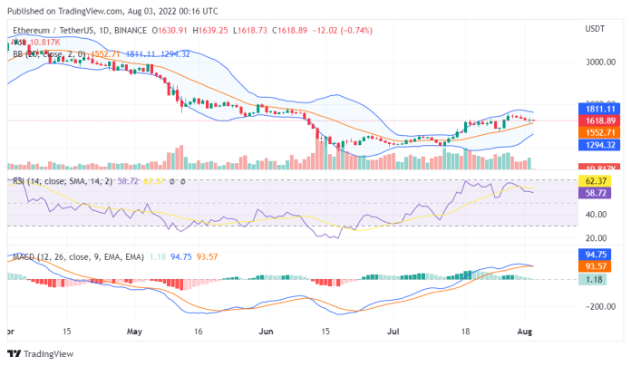Click the Vol indicator legend label
Image resolution: width=631 pixels, height=366 pixels.
click(16, 42)
